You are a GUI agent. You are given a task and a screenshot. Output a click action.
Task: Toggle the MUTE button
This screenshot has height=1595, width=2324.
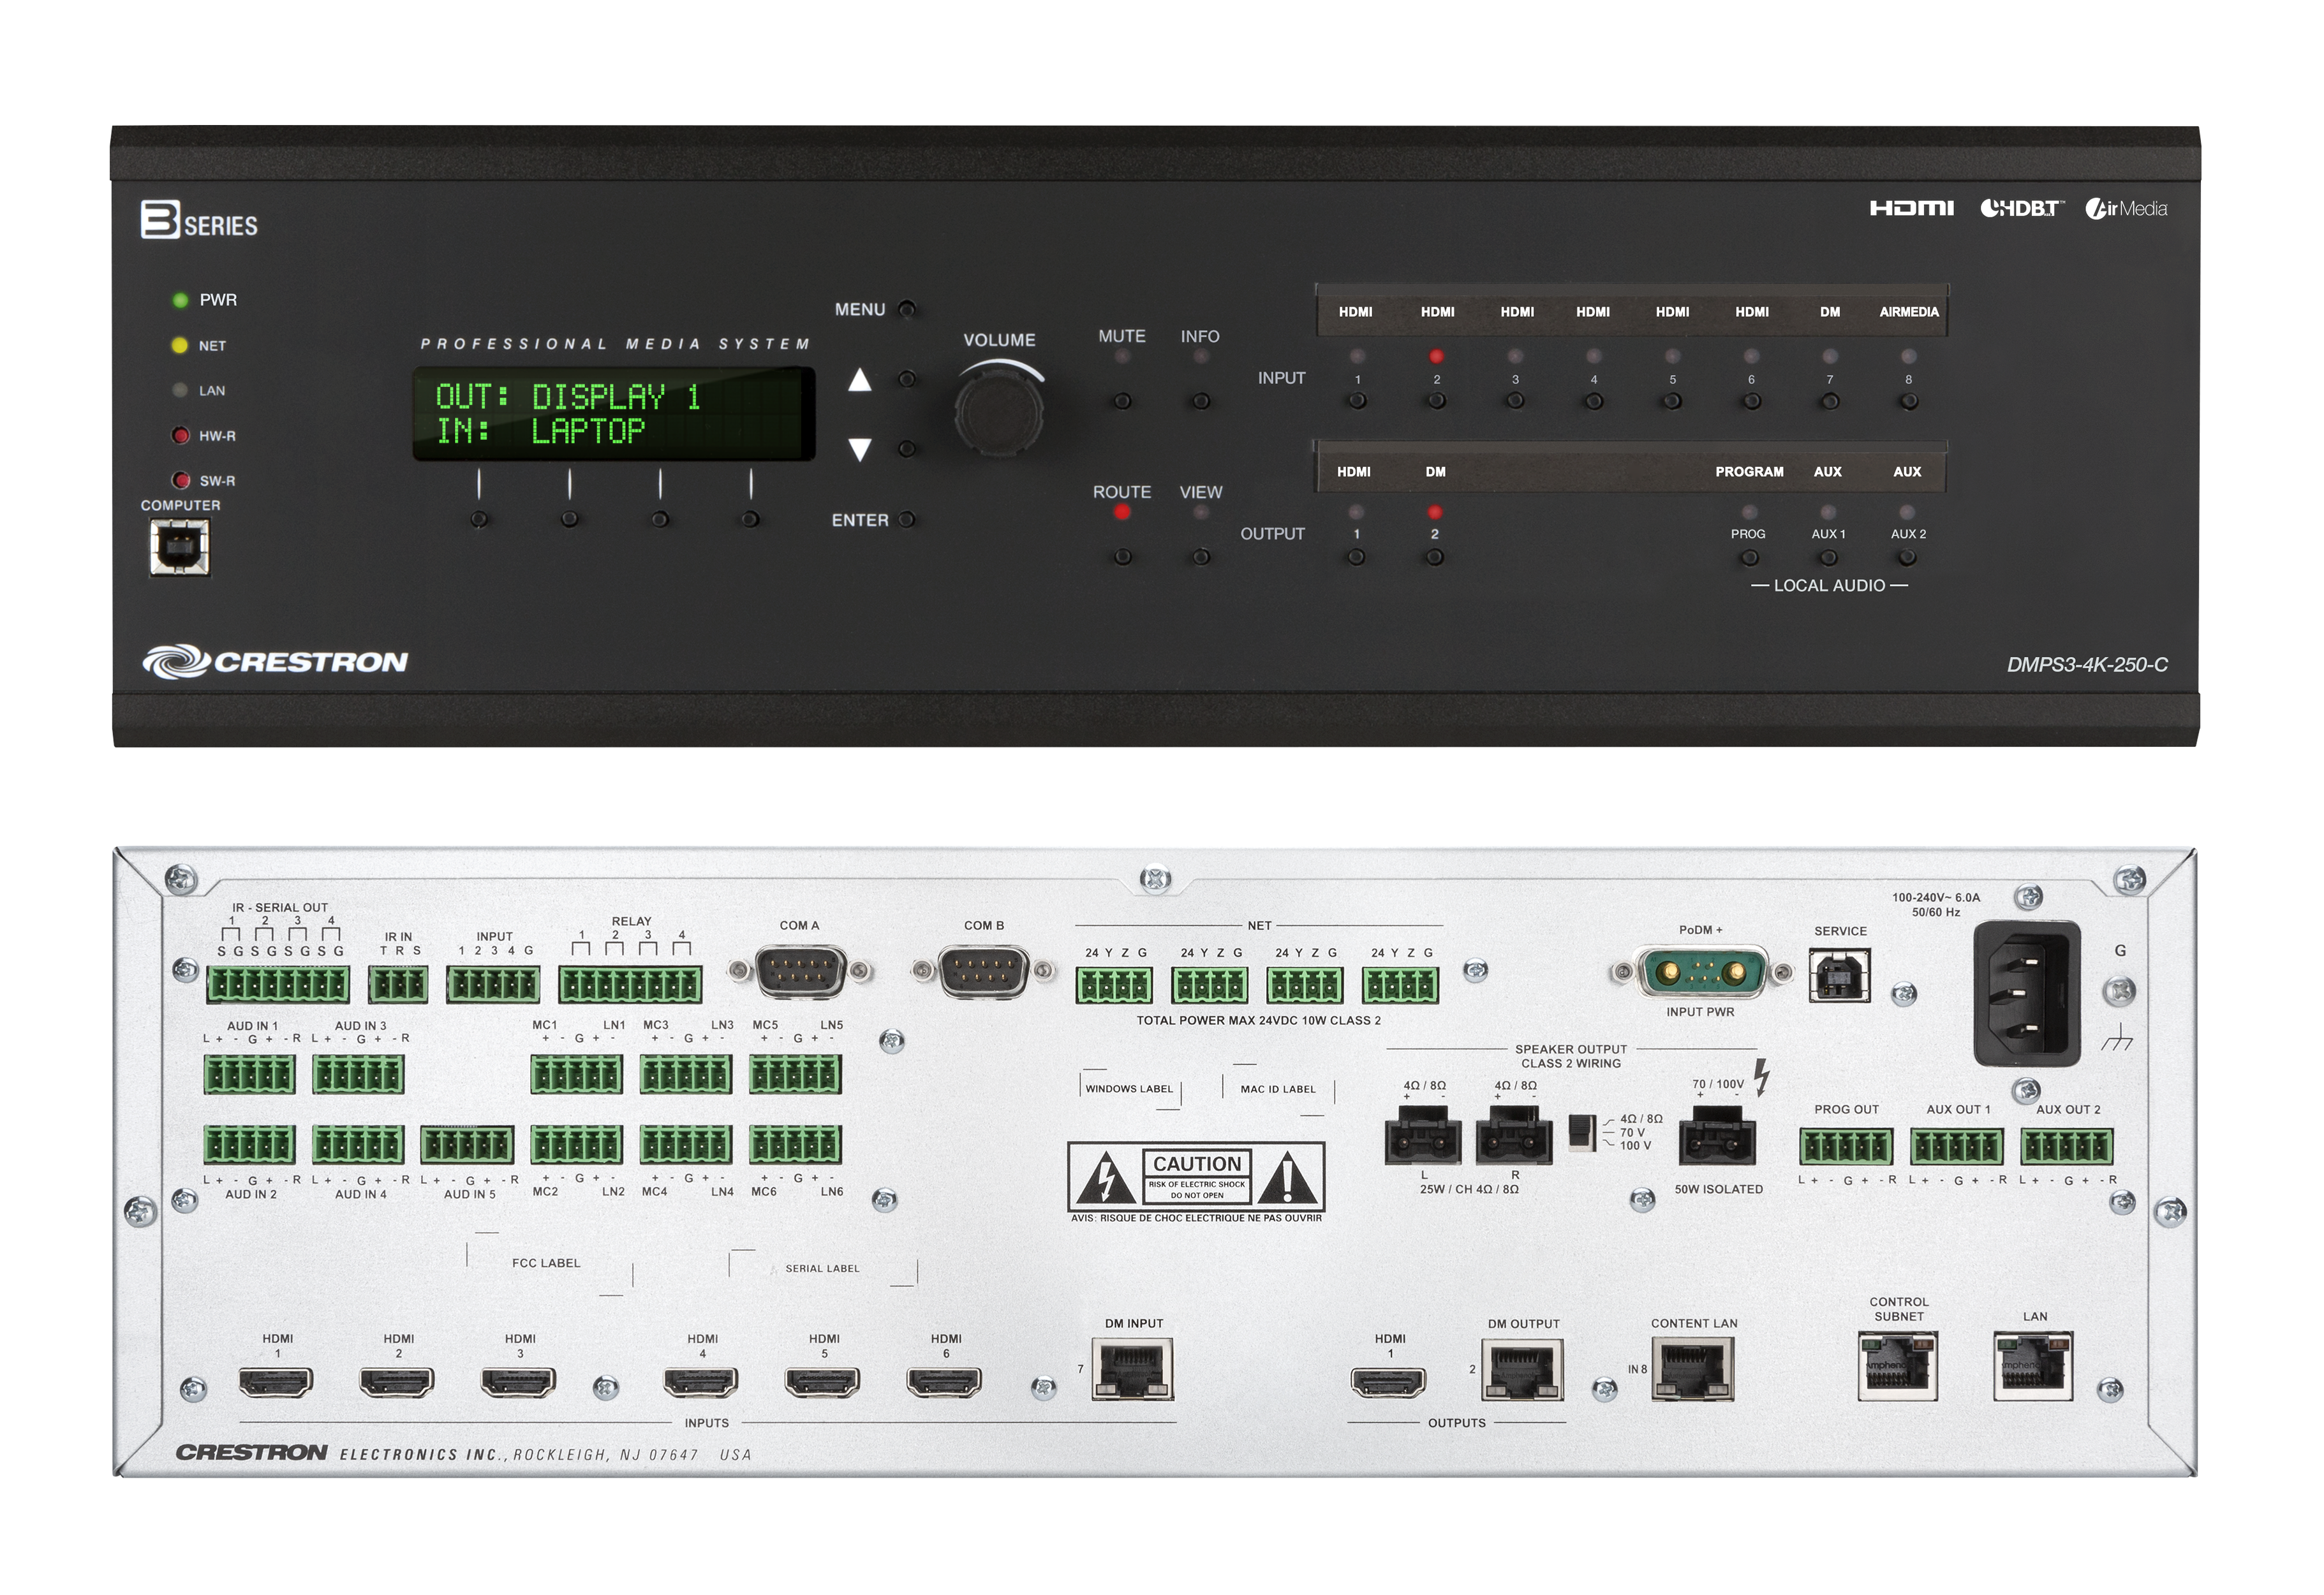[1122, 401]
